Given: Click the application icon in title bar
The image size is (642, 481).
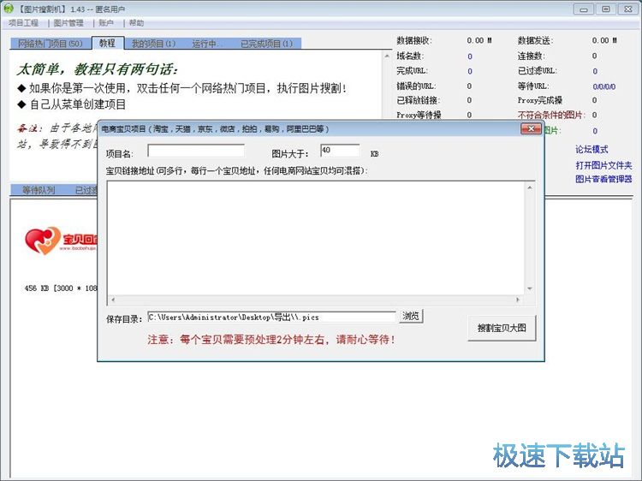Looking at the screenshot, I should [8, 8].
